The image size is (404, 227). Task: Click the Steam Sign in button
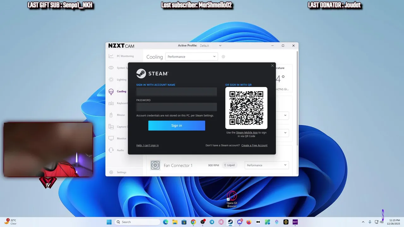176,125
